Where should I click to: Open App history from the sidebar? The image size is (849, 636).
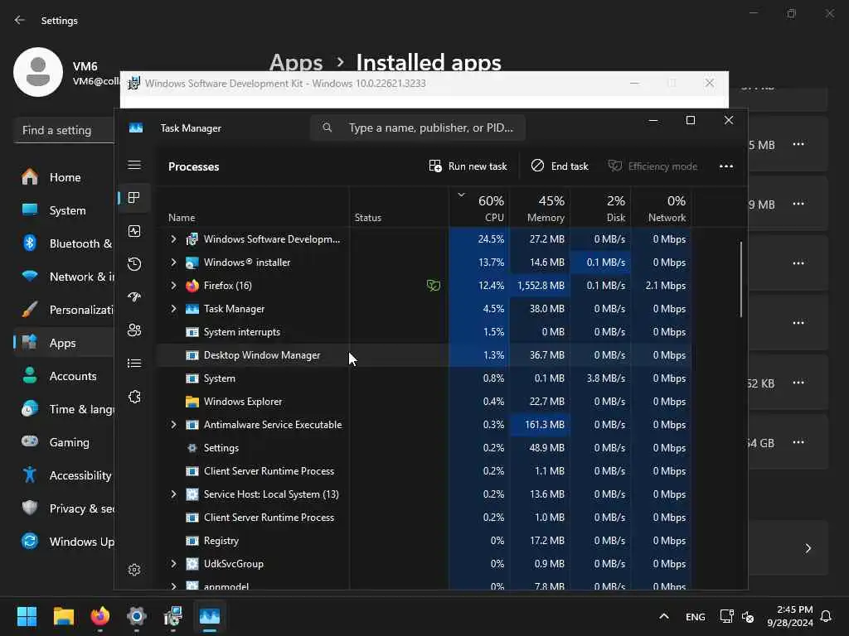pos(134,264)
